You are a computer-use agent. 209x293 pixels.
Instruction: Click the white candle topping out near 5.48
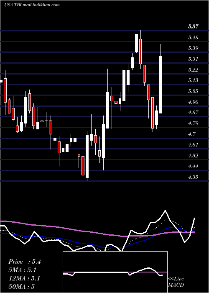137,43
